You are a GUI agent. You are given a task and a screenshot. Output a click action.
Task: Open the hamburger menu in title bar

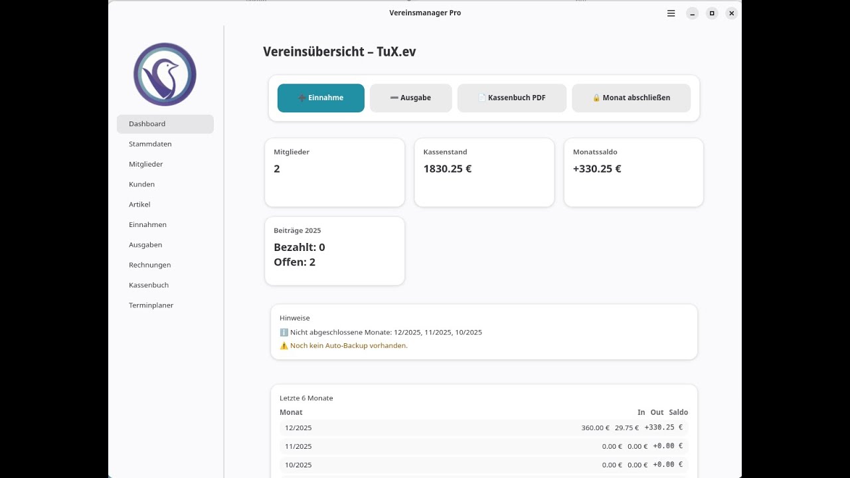tap(671, 13)
